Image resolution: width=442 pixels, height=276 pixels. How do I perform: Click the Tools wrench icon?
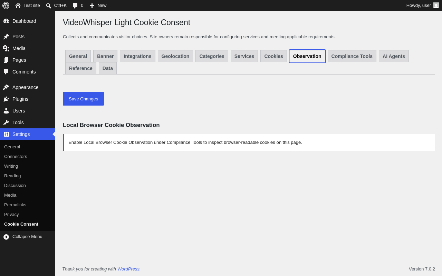6,122
